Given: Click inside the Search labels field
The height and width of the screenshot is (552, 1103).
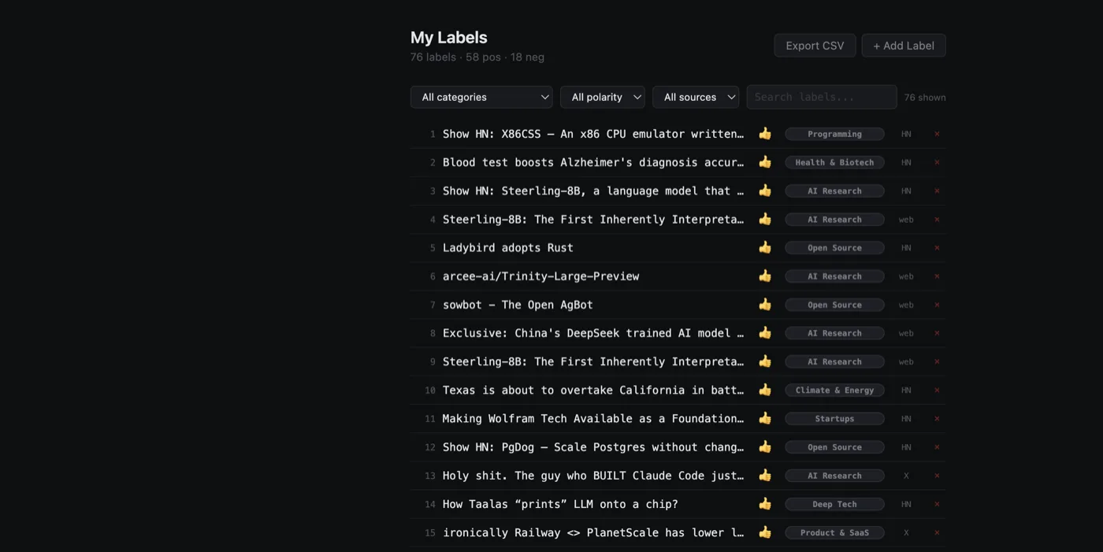Looking at the screenshot, I should tap(821, 97).
